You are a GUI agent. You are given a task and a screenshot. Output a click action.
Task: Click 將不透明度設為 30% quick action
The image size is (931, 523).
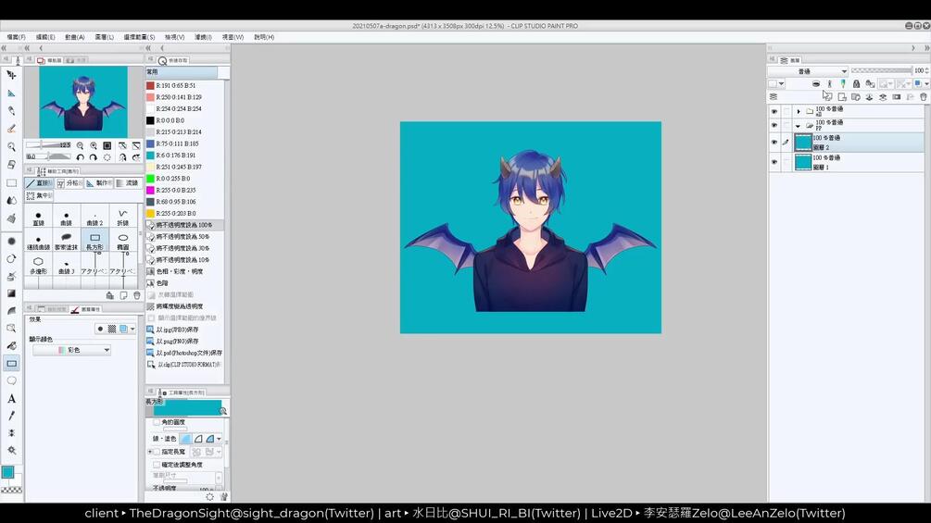[x=184, y=248]
